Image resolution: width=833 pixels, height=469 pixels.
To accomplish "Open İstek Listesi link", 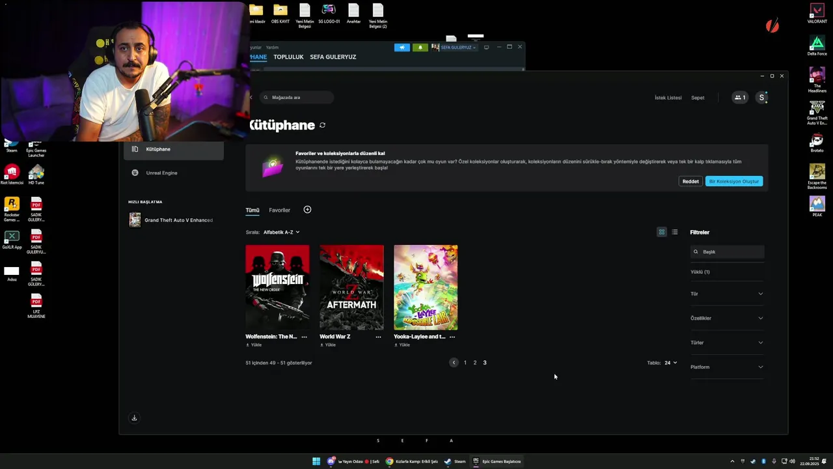I will tap(668, 98).
